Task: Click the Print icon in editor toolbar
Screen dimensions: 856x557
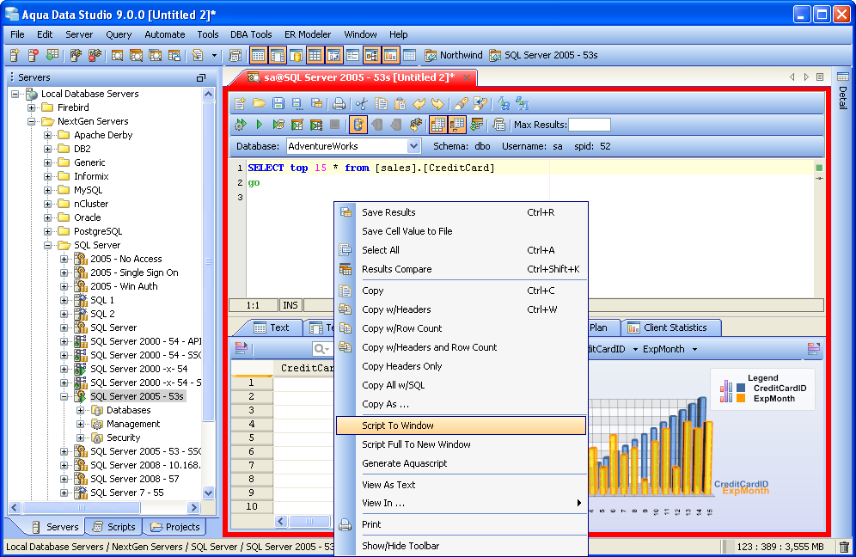Action: click(339, 102)
